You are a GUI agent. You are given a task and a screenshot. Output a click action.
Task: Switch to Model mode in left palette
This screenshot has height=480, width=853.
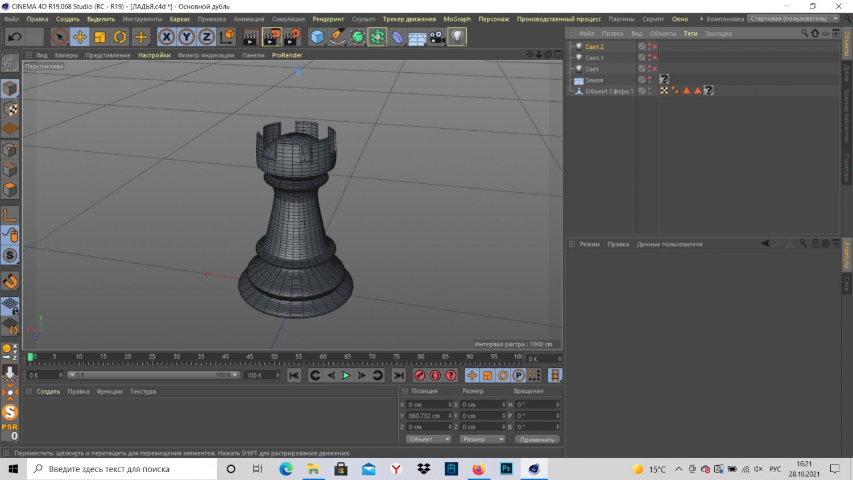tap(10, 89)
